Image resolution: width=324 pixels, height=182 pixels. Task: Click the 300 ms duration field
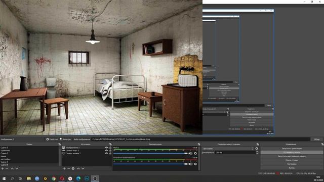point(235,153)
